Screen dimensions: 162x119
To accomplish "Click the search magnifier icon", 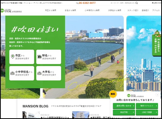I will [x=137, y=3].
